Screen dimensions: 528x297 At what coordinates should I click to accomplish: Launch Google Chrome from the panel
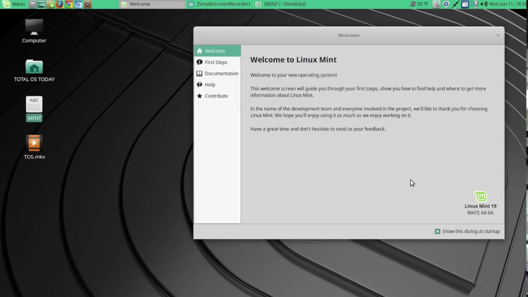[x=69, y=4]
